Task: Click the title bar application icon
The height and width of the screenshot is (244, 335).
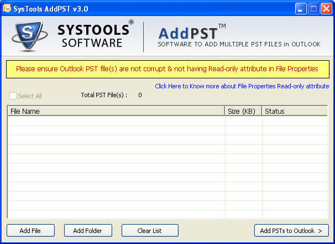Action: (7, 8)
